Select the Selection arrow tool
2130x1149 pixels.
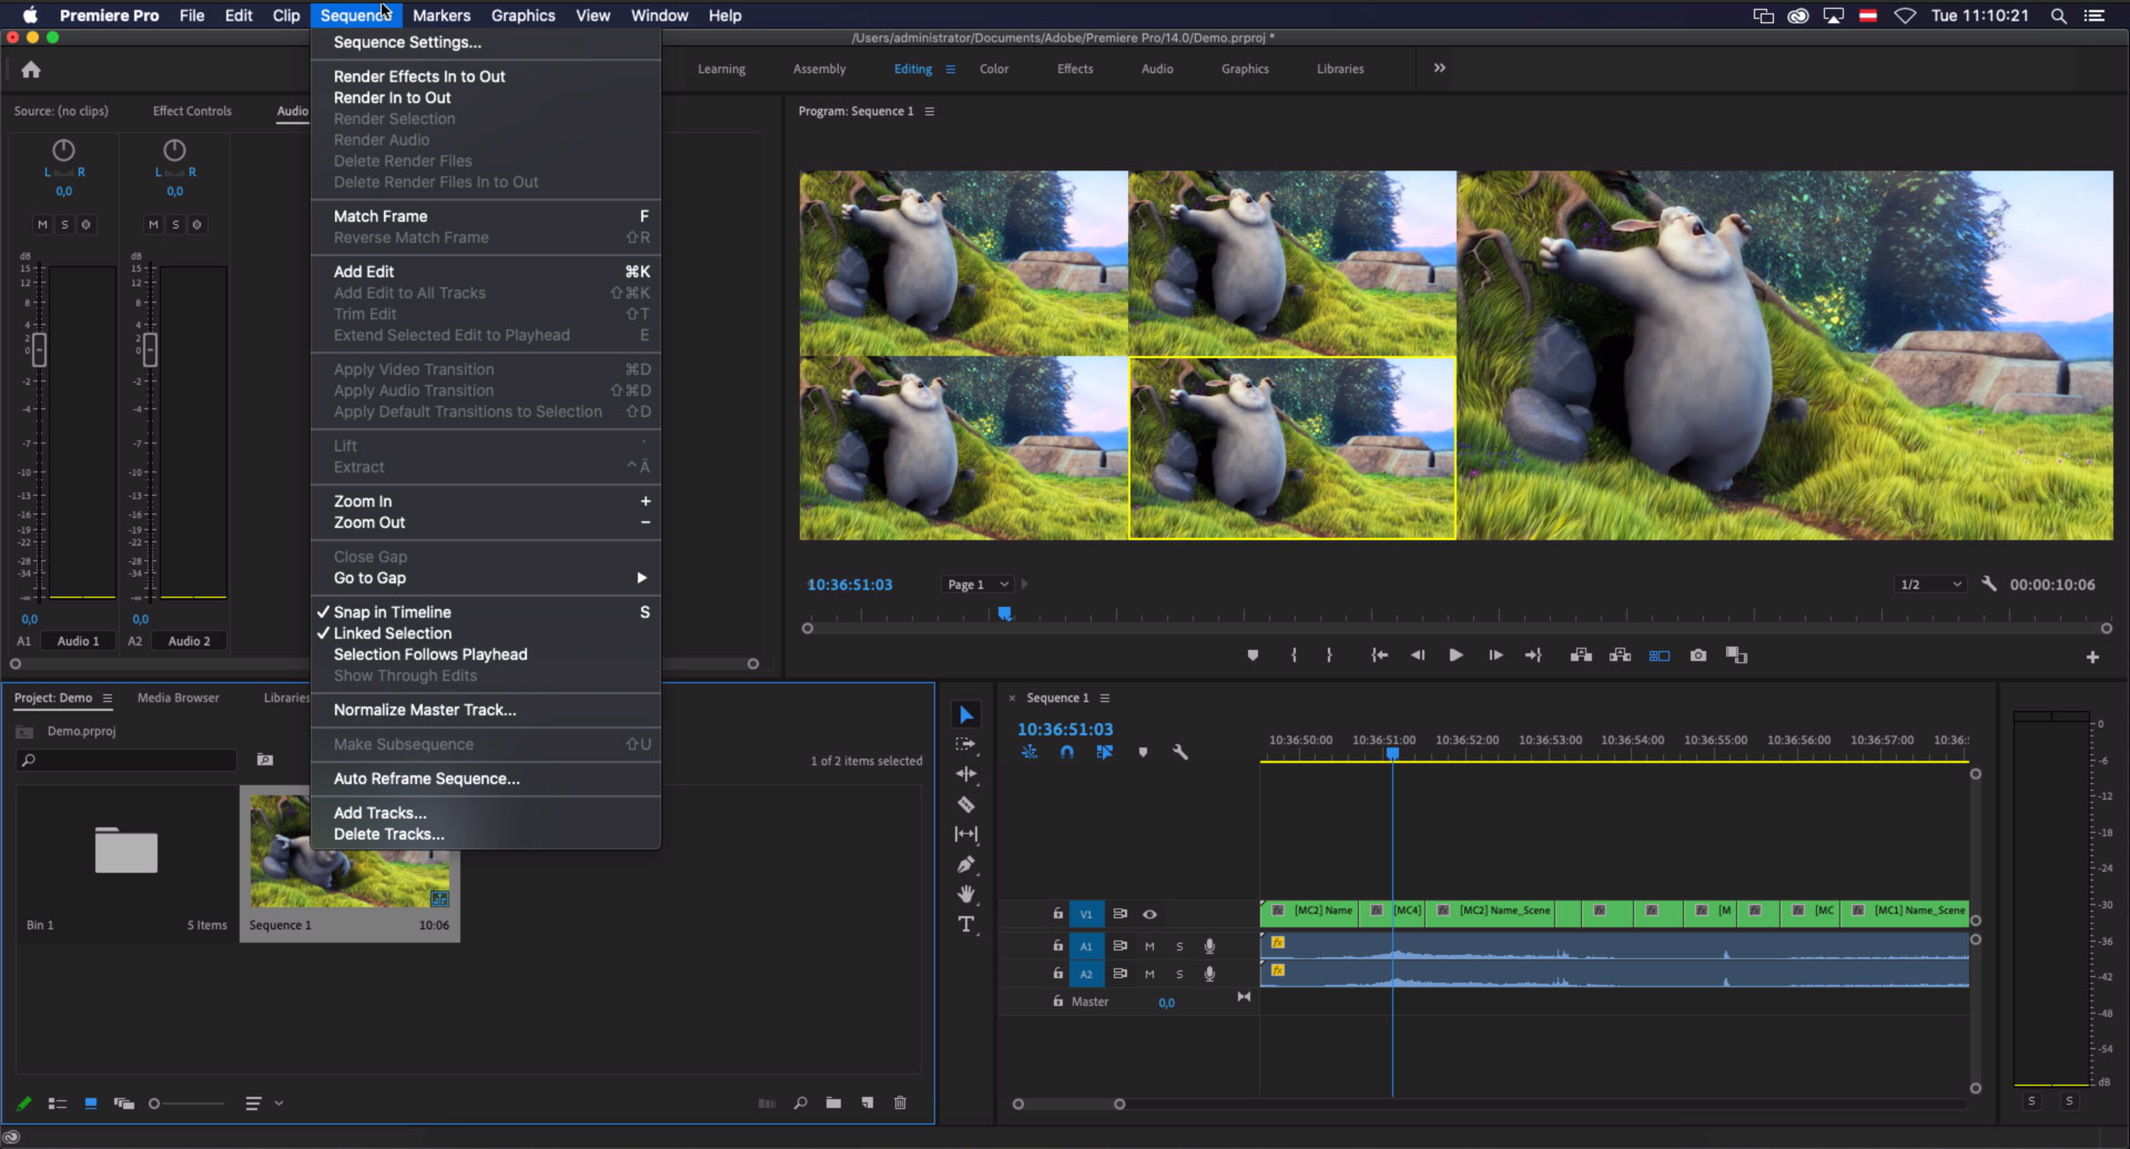966,714
